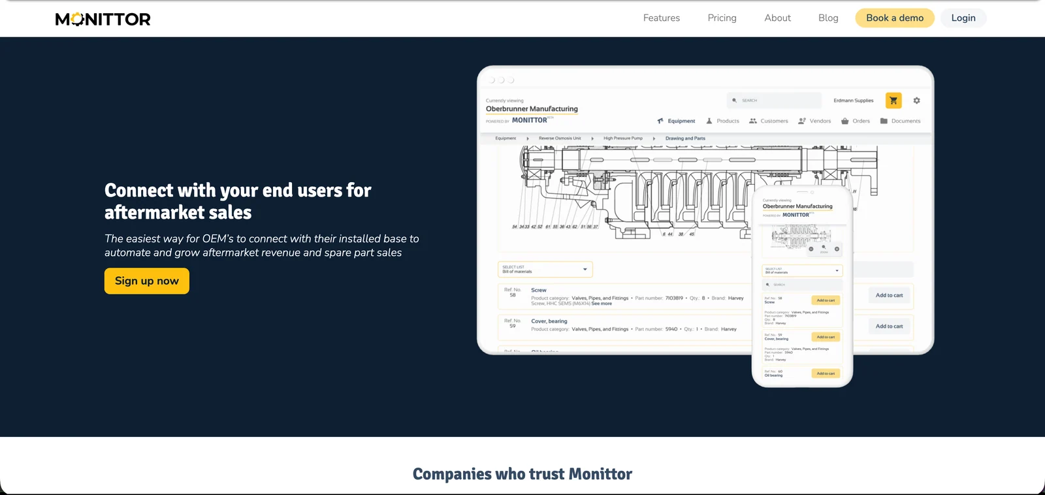This screenshot has height=495, width=1045.
Task: Click the zoom in plus on the phone mockup
Action: (837, 249)
